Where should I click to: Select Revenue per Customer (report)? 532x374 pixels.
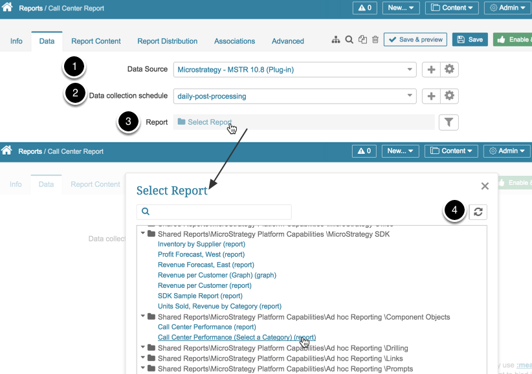(x=205, y=285)
